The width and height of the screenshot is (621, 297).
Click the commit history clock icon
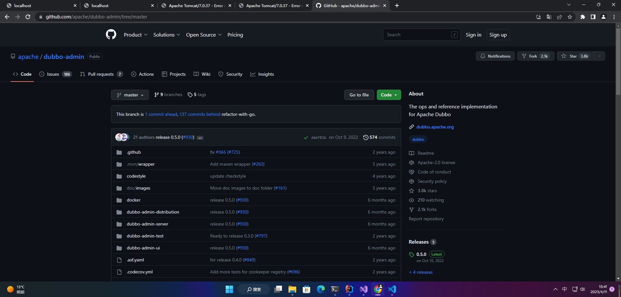coord(366,137)
